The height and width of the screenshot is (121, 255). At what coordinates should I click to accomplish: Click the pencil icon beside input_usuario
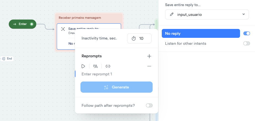pyautogui.click(x=171, y=14)
